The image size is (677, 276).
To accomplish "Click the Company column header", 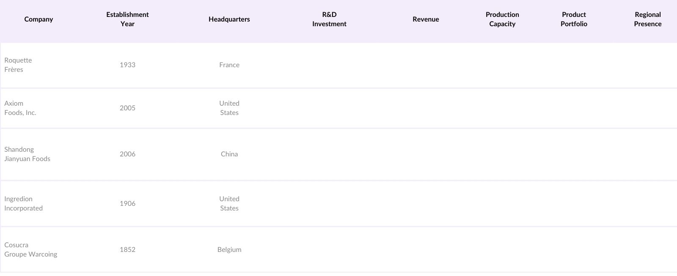I will (39, 19).
